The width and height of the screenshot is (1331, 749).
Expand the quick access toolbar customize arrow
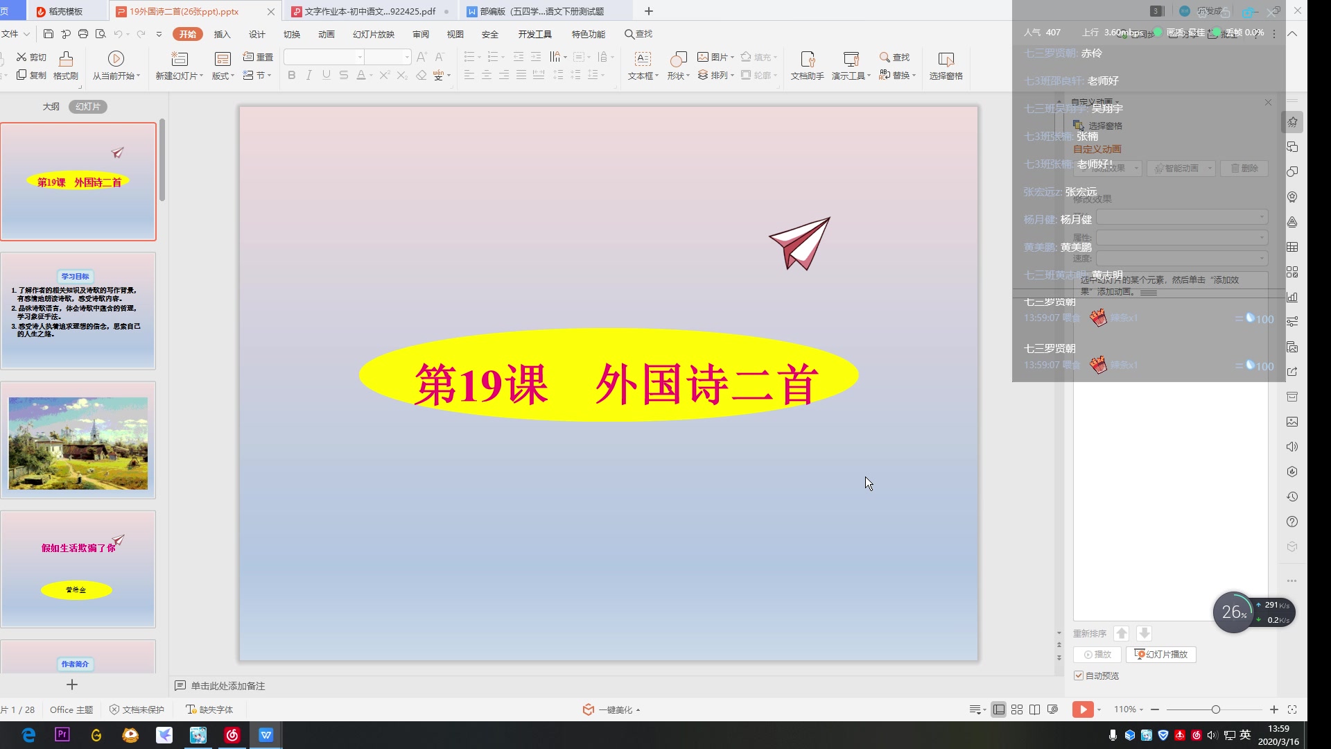click(x=159, y=34)
